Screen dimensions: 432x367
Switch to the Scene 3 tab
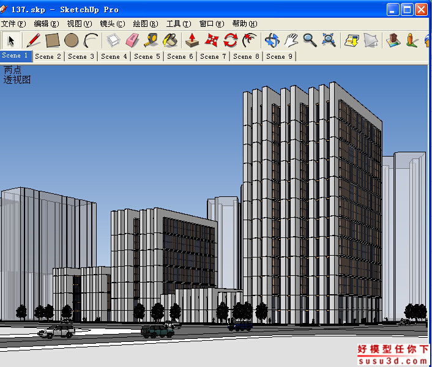pos(81,56)
